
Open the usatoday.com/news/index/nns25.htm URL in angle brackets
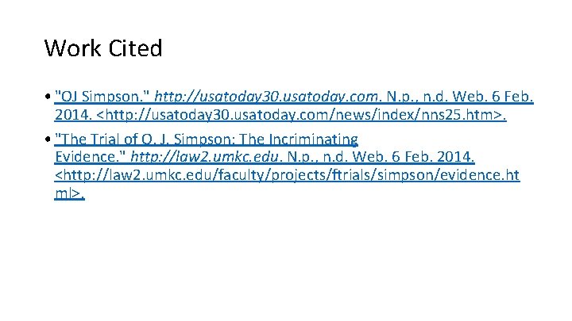[x=301, y=115]
